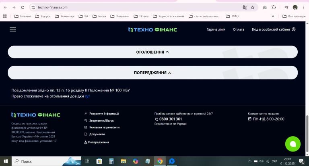This screenshot has width=309, height=166.
Task: Open the notepad app icon on taskbar
Action: click(147, 161)
